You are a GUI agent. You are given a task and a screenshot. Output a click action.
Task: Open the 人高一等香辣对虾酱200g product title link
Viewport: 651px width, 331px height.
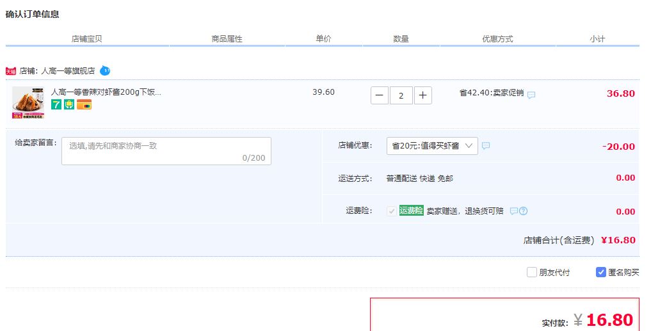(106, 92)
